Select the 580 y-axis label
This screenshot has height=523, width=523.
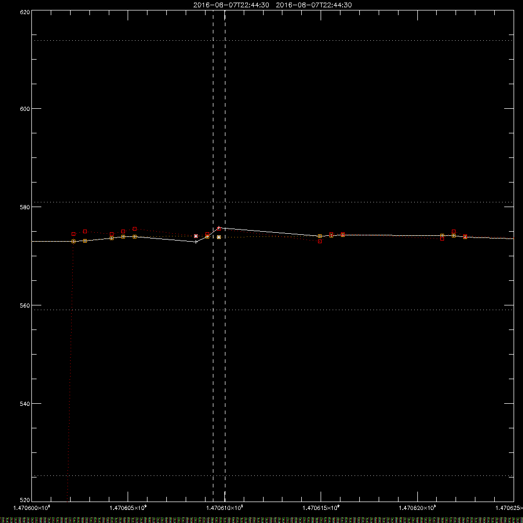pos(25,207)
